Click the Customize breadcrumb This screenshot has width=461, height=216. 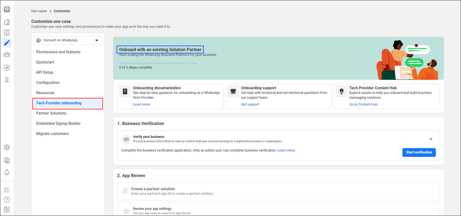62,11
